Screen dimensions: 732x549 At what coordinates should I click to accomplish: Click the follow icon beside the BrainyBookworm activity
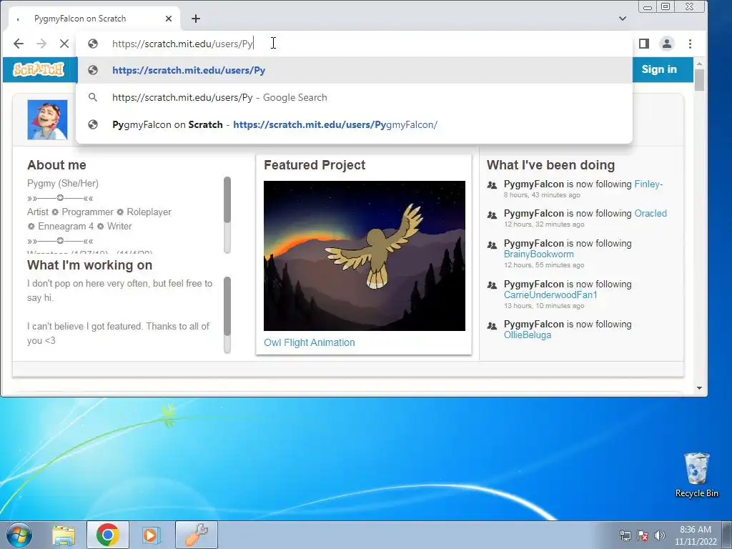click(x=492, y=244)
